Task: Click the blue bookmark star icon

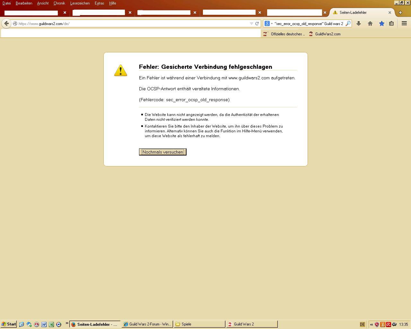Action: click(381, 23)
